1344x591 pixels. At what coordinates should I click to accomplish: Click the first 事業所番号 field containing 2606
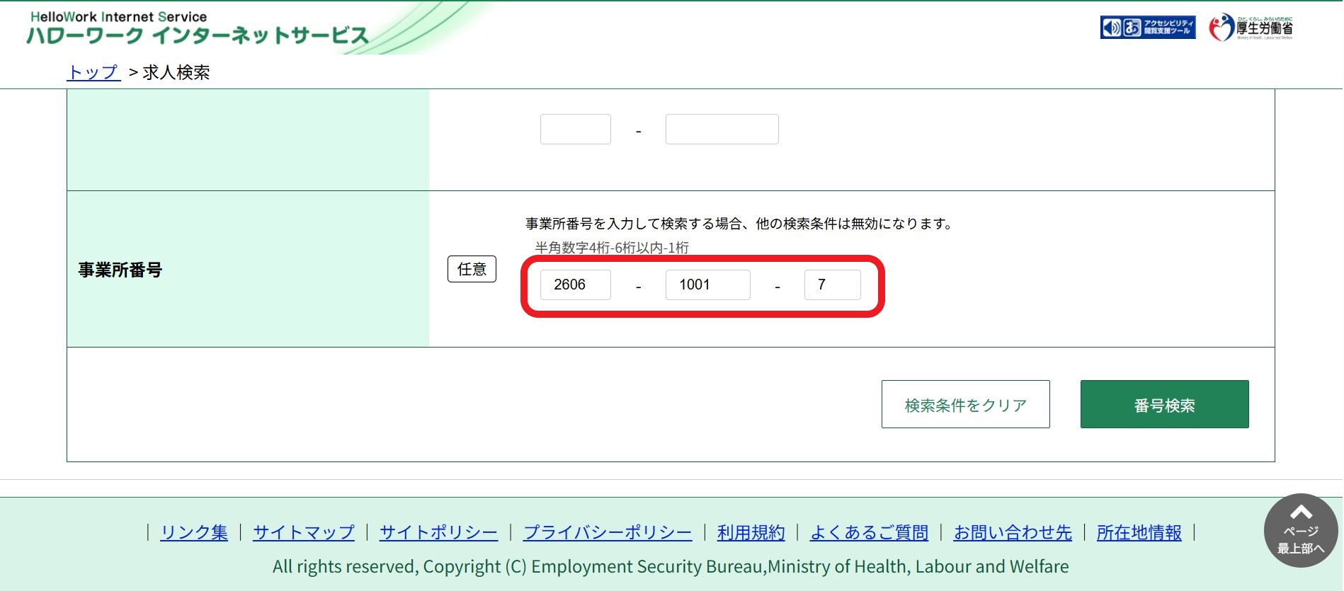pyautogui.click(x=575, y=285)
